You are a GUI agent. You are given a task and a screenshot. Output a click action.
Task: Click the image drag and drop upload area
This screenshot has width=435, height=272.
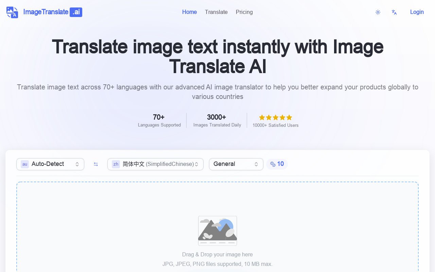pyautogui.click(x=217, y=227)
